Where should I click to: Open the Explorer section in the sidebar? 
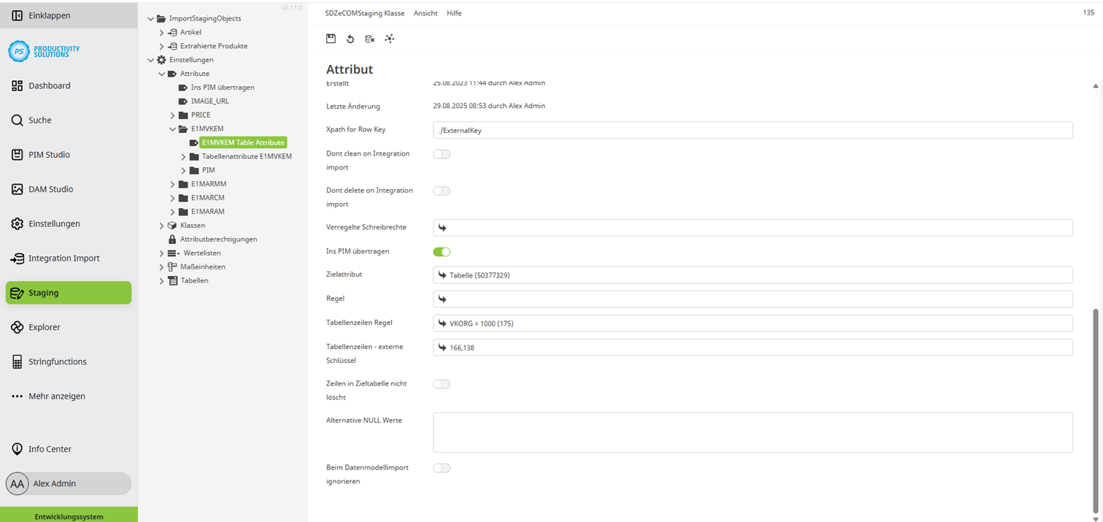pos(16,326)
